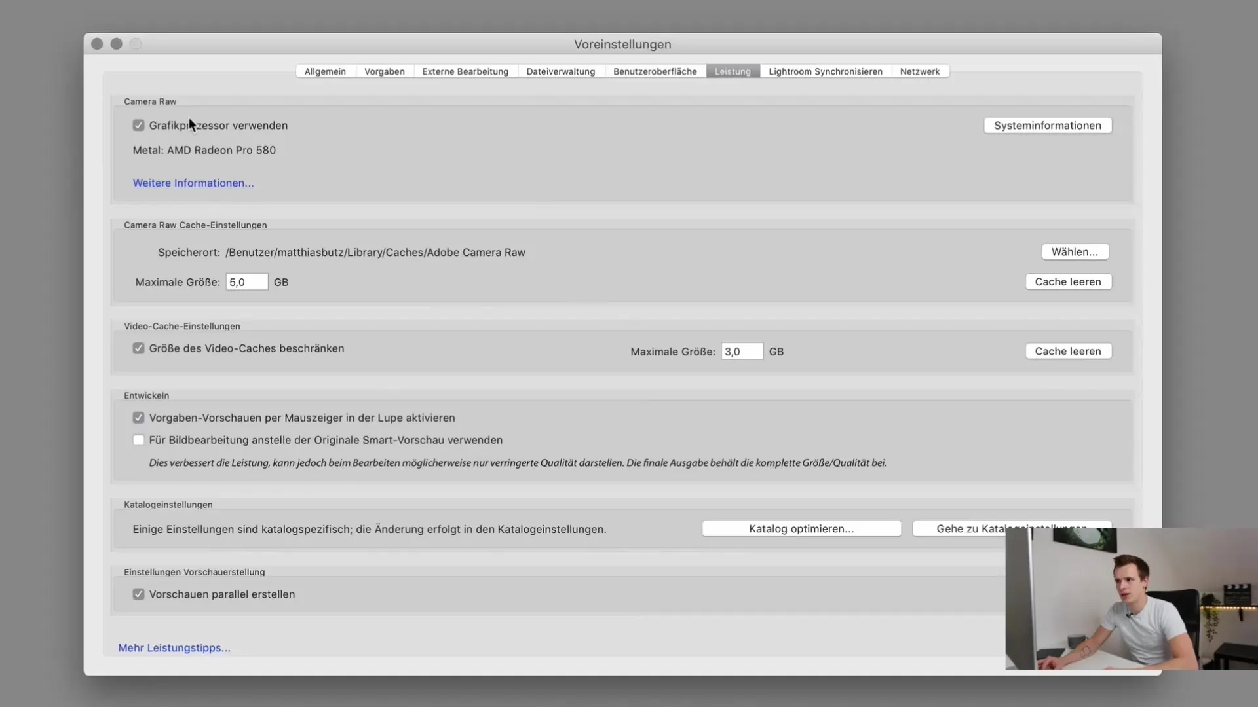This screenshot has width=1258, height=707.
Task: Open the Benutzeroberfläche tab
Action: point(655,71)
